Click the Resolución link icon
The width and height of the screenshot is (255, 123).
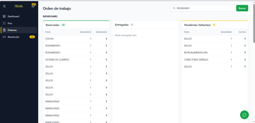(4, 37)
